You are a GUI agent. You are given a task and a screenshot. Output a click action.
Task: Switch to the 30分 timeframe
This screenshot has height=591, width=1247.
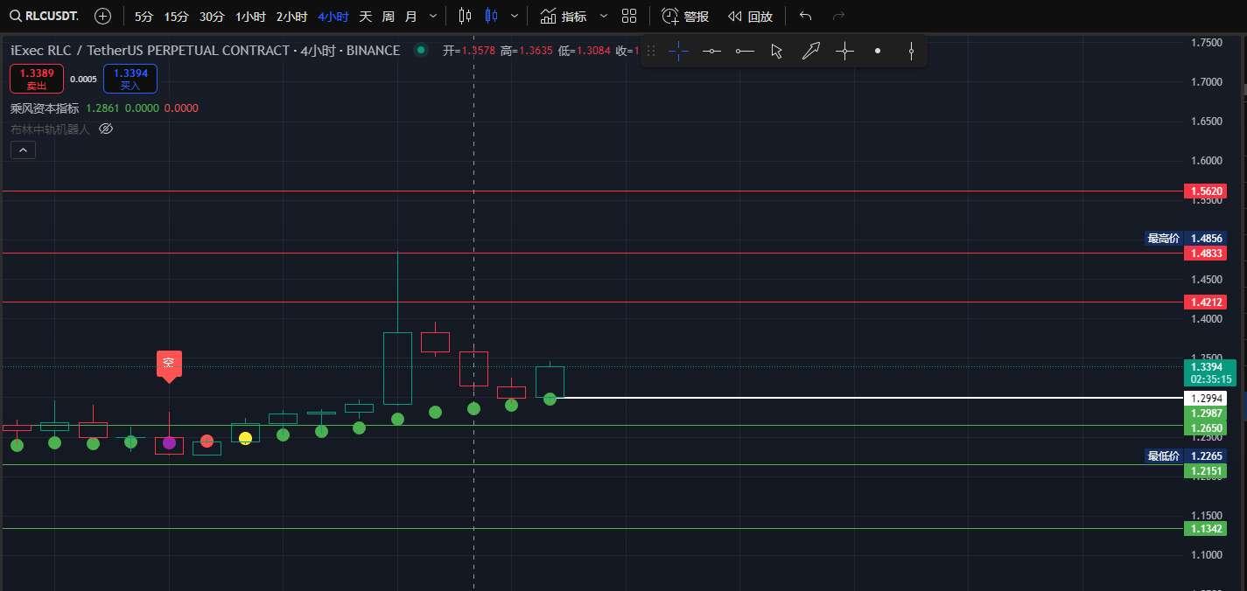coord(211,17)
